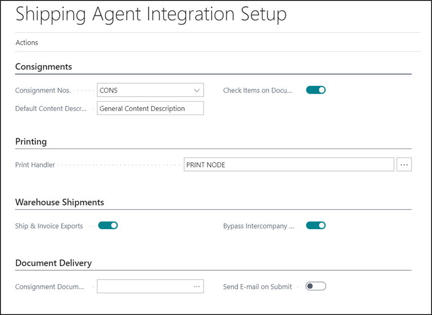Open the Actions menu
This screenshot has width=432, height=315.
pyautogui.click(x=27, y=43)
